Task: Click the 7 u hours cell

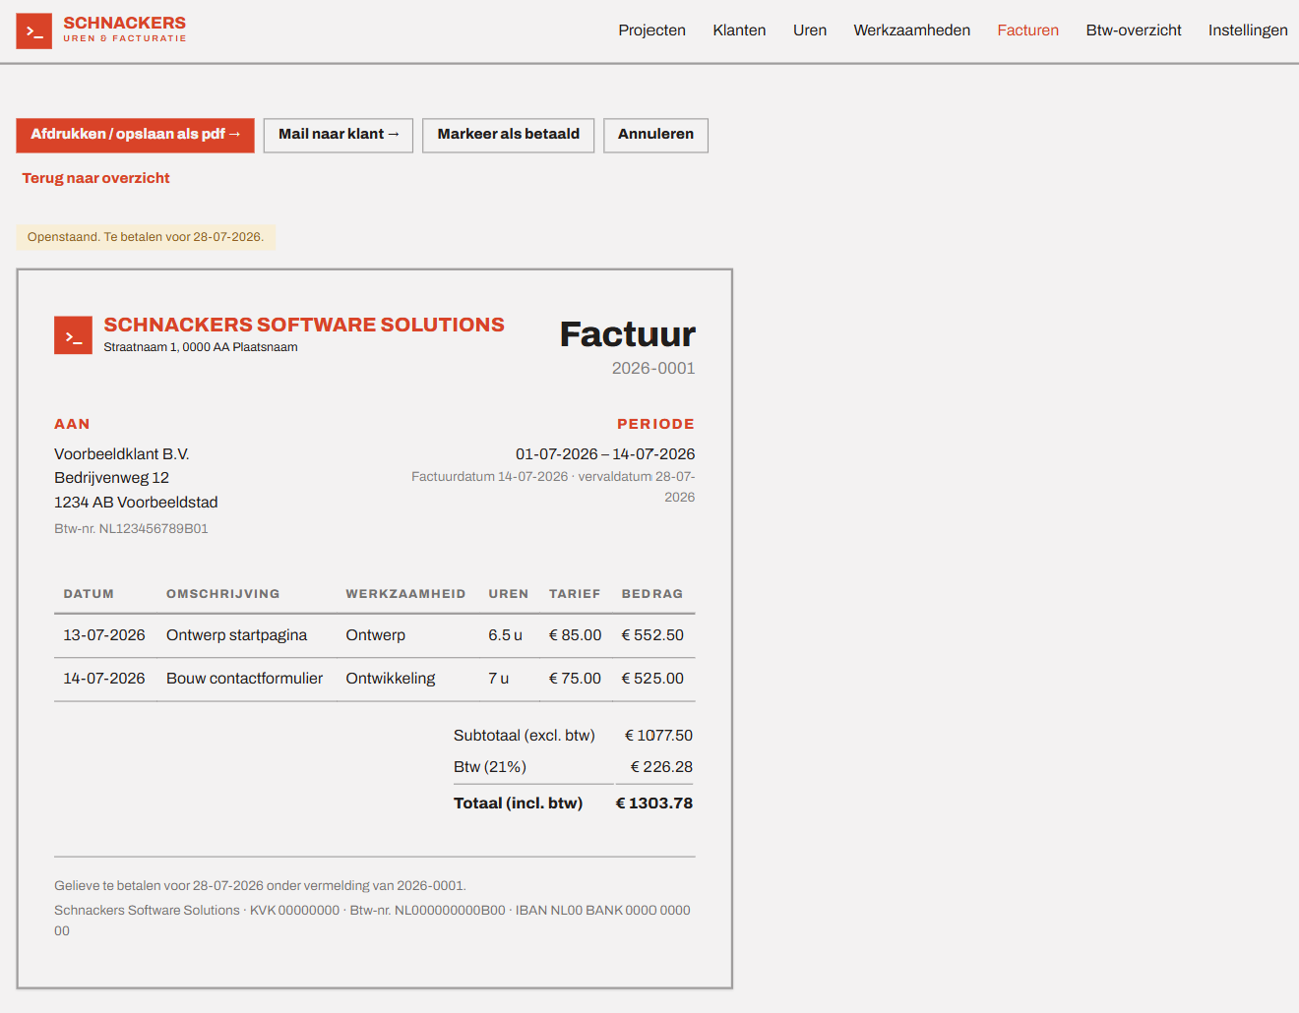Action: click(x=498, y=679)
